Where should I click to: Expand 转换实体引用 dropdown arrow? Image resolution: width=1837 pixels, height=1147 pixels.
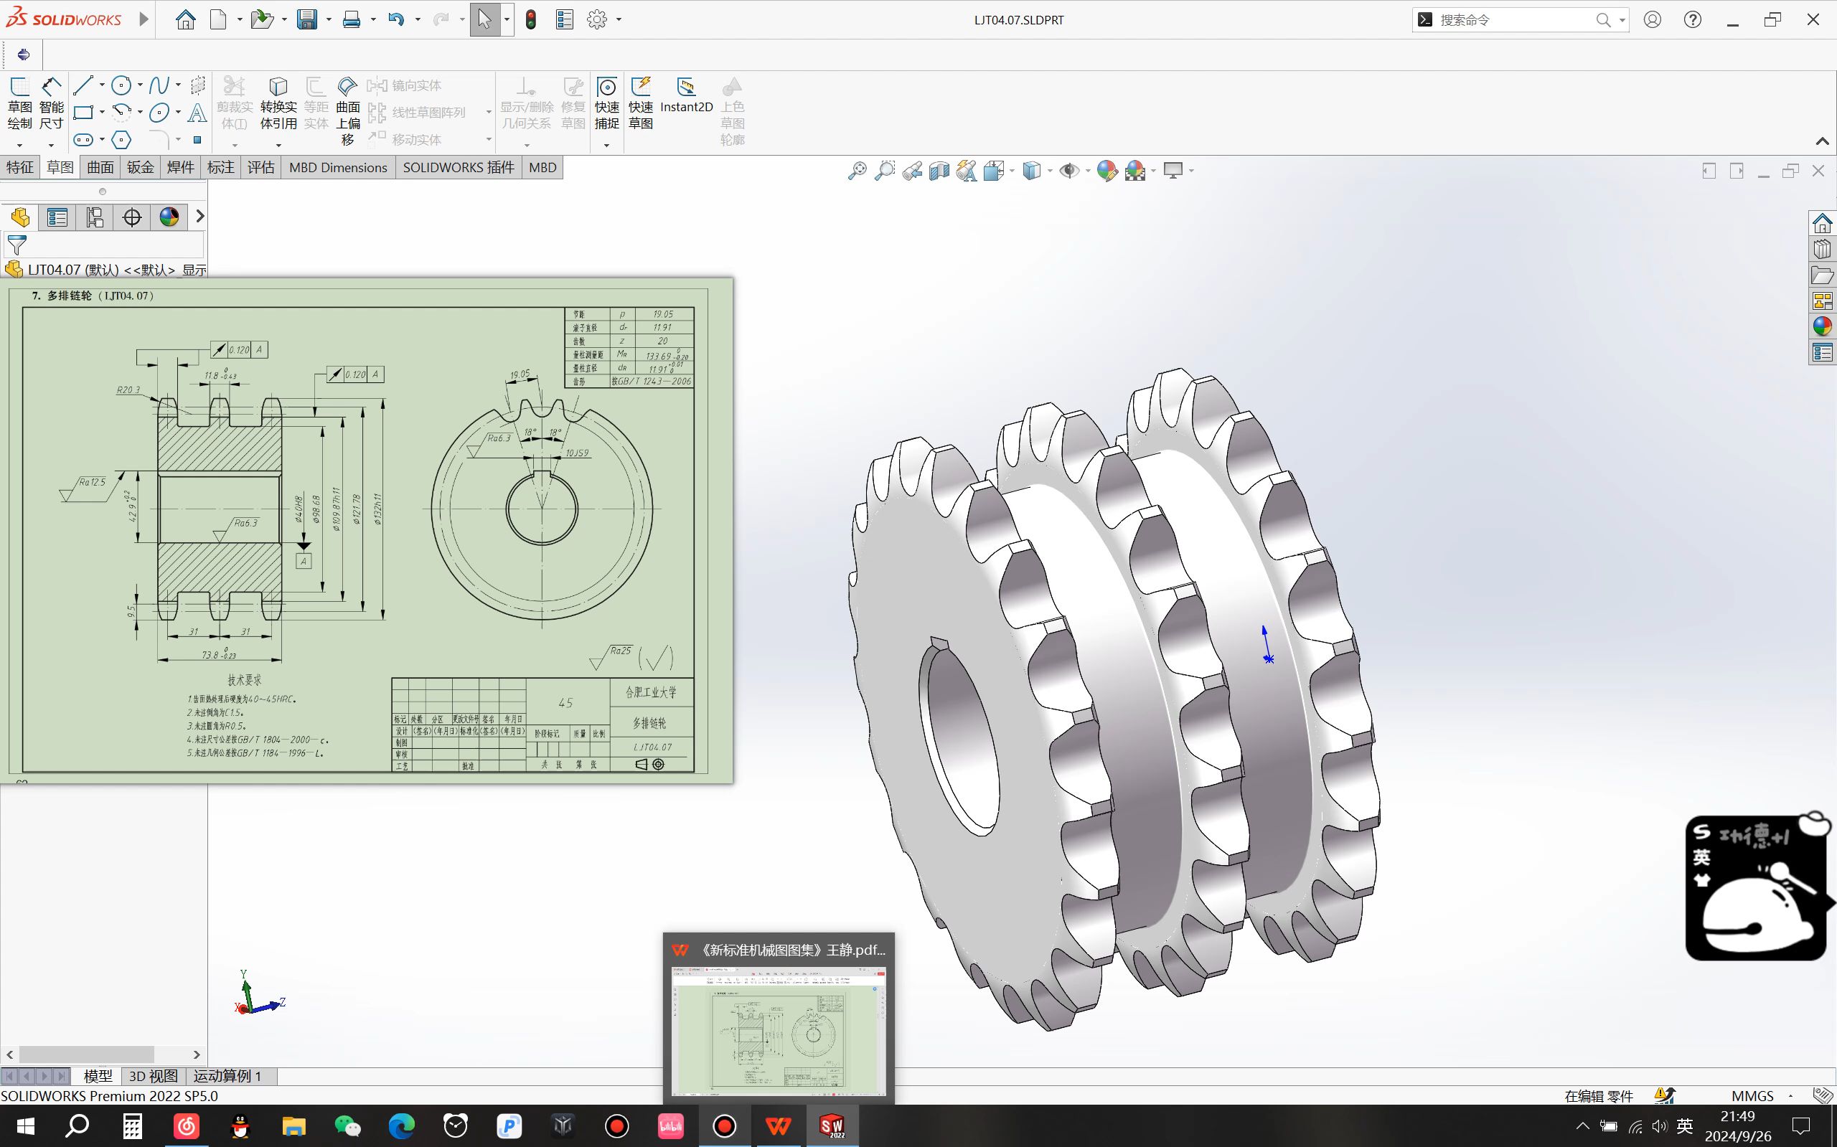[278, 146]
